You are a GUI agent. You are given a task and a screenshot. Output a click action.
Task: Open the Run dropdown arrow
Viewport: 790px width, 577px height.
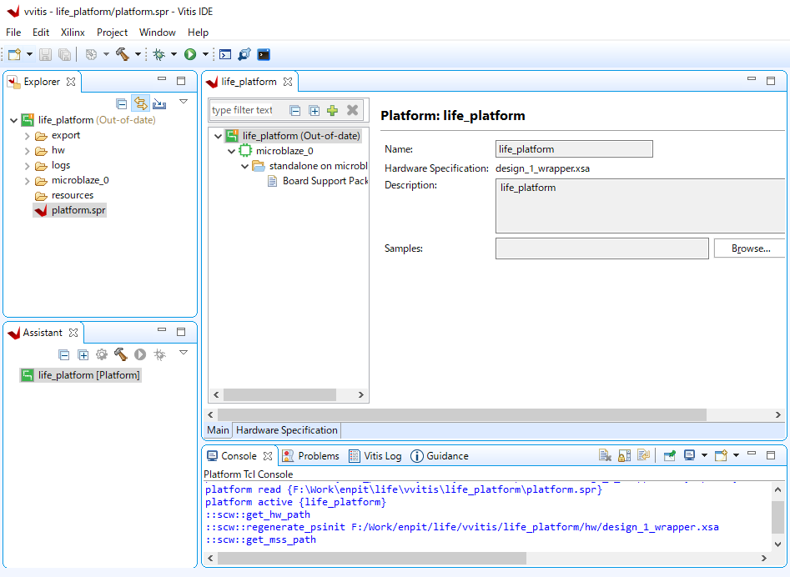point(205,54)
